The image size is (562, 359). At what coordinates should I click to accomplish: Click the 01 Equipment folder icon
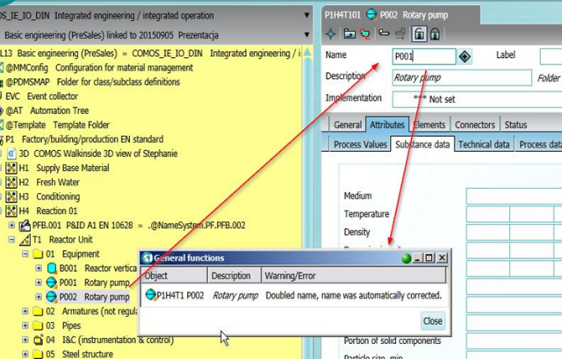[38, 254]
